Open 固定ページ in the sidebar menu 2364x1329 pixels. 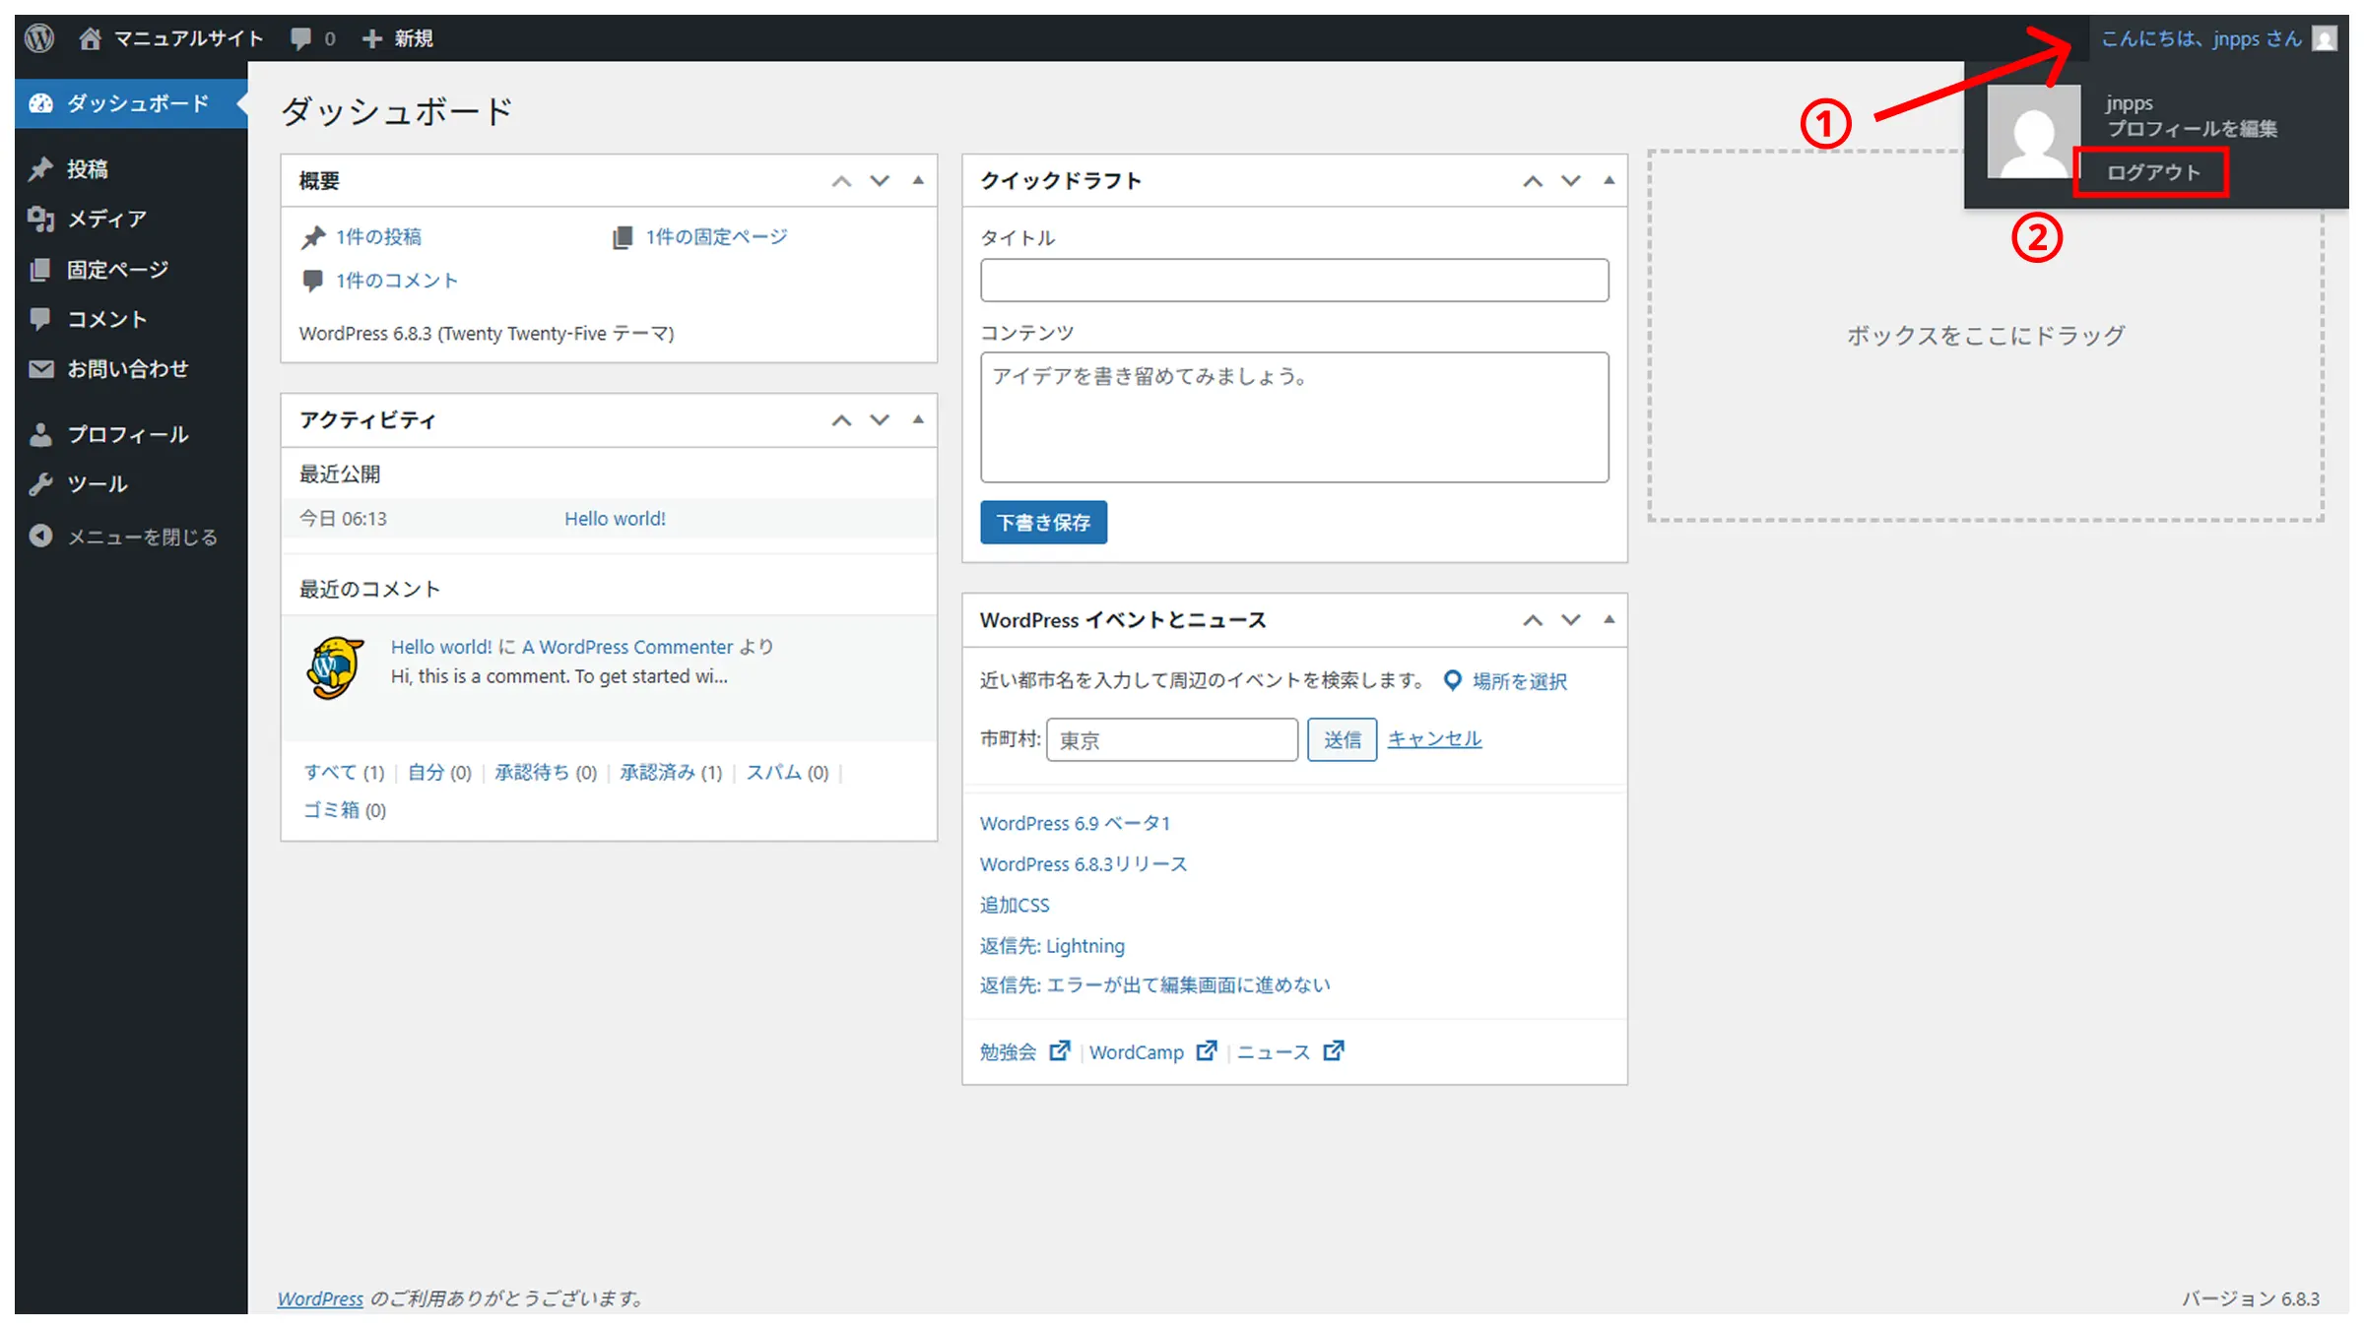click(x=117, y=270)
